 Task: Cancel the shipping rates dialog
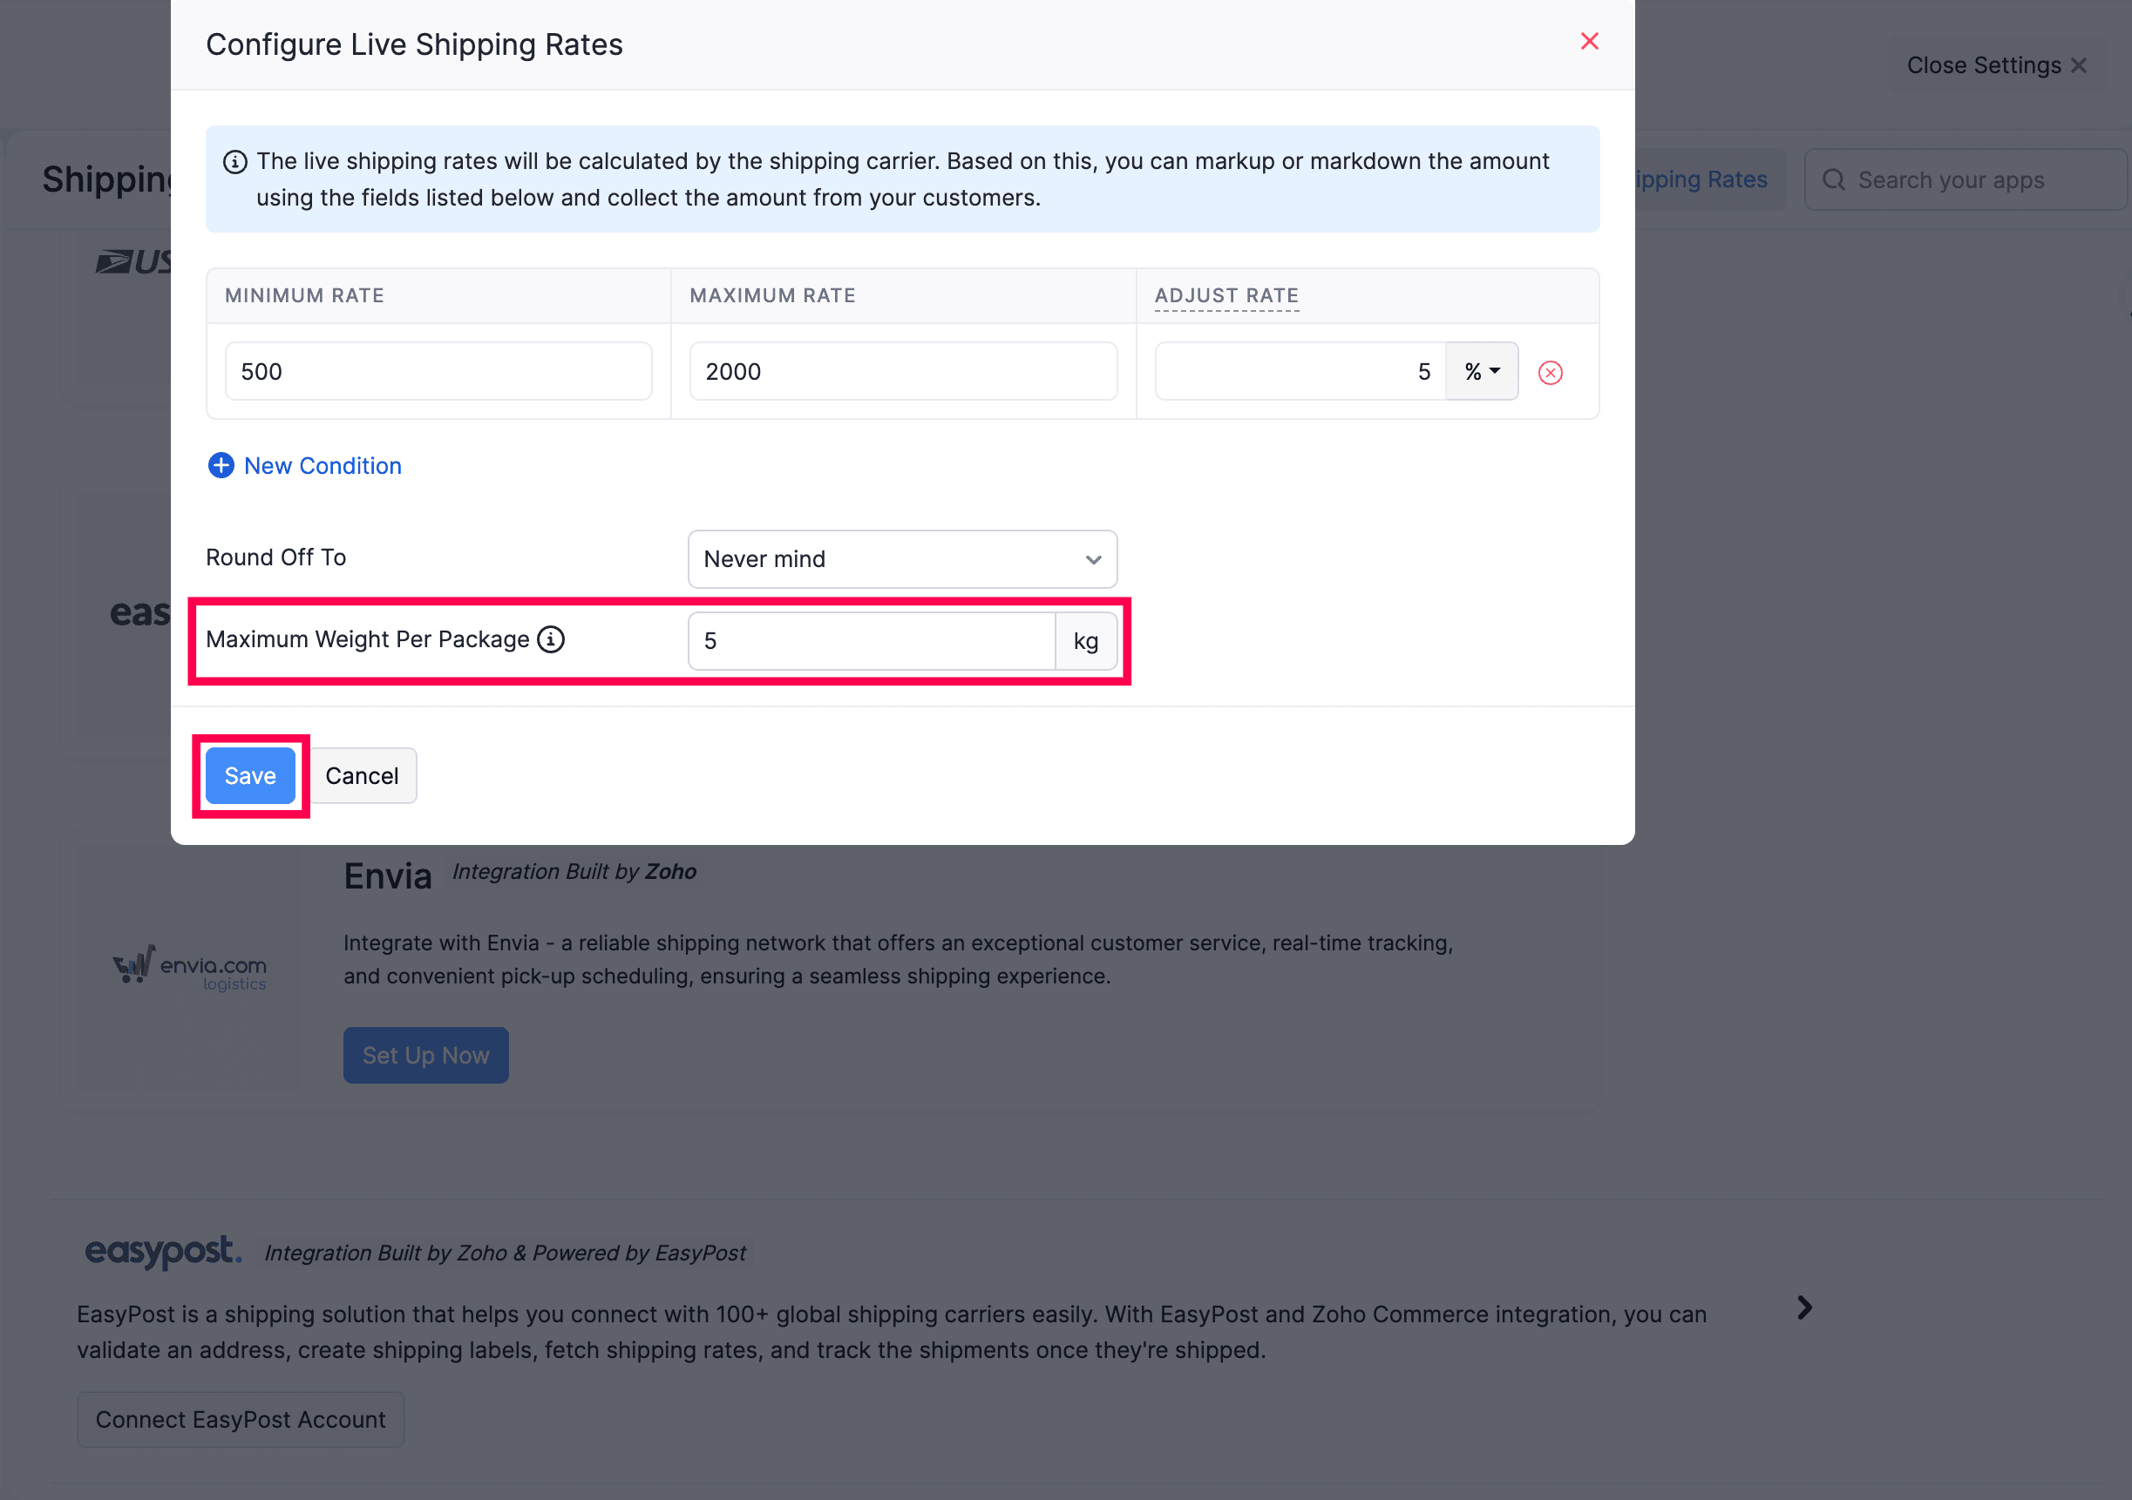click(361, 776)
